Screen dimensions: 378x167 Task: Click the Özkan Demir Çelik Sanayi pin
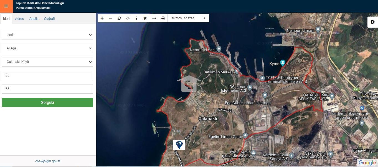pos(331,154)
